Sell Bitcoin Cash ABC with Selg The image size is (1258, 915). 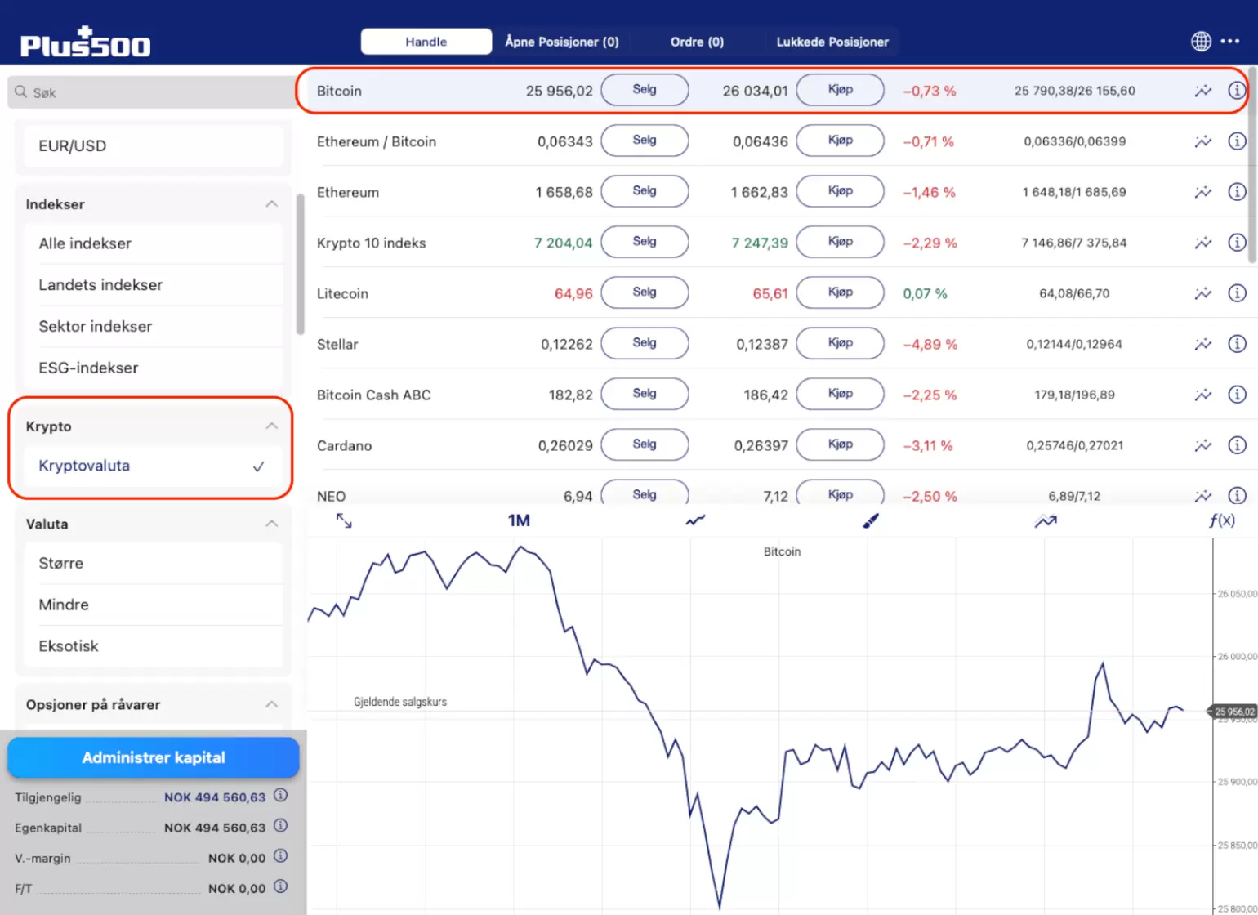click(x=645, y=394)
